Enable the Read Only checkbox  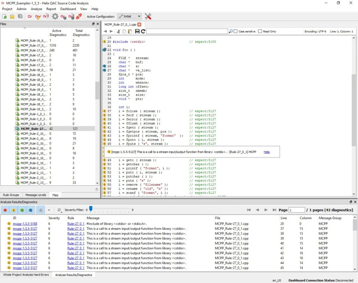260,31
